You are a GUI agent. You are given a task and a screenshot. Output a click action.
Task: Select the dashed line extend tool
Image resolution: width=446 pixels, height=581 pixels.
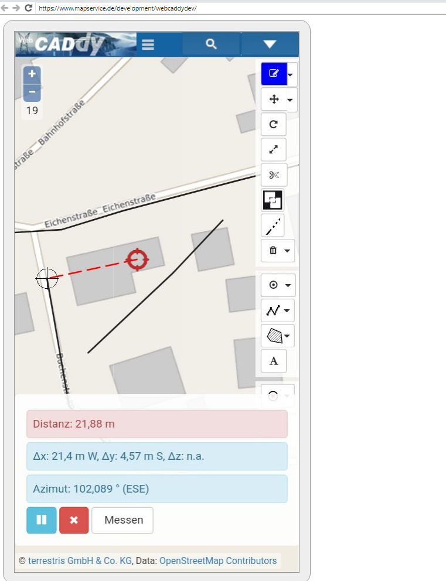pos(274,225)
